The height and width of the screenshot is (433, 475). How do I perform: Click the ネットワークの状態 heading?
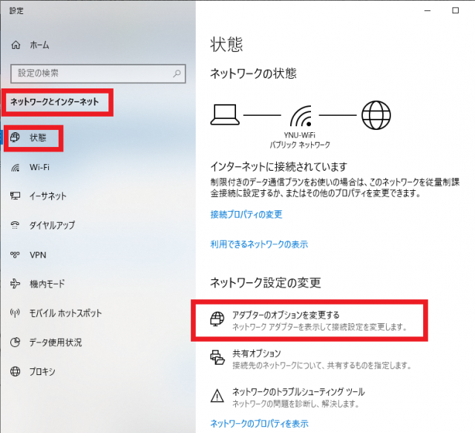253,74
